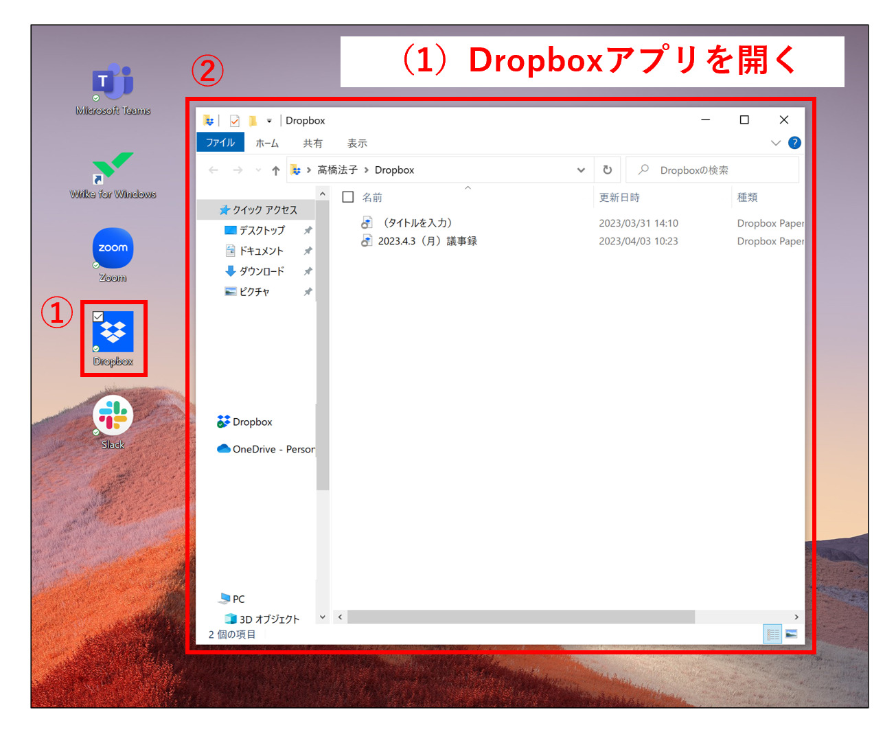Click 高橋法子 in address breadcrumb
896x732 pixels.
point(337,170)
